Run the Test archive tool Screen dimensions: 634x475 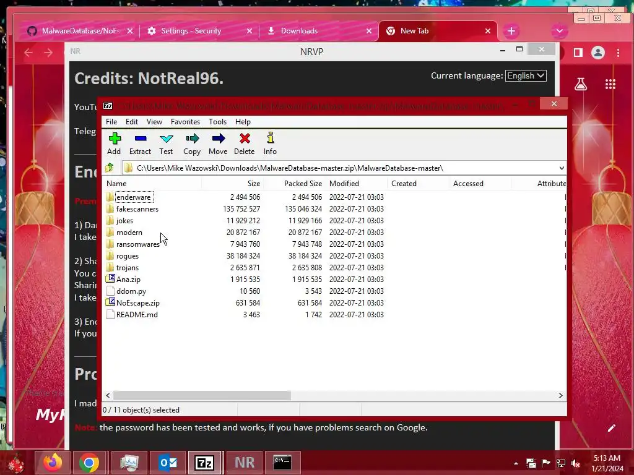(166, 143)
